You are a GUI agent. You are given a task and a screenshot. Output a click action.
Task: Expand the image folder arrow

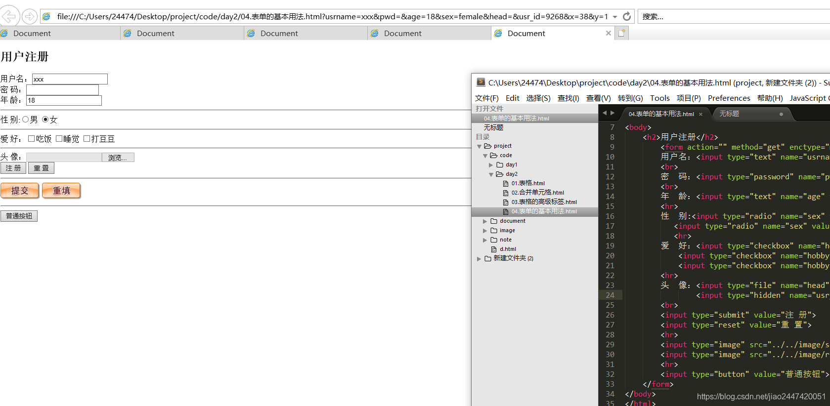tap(485, 231)
